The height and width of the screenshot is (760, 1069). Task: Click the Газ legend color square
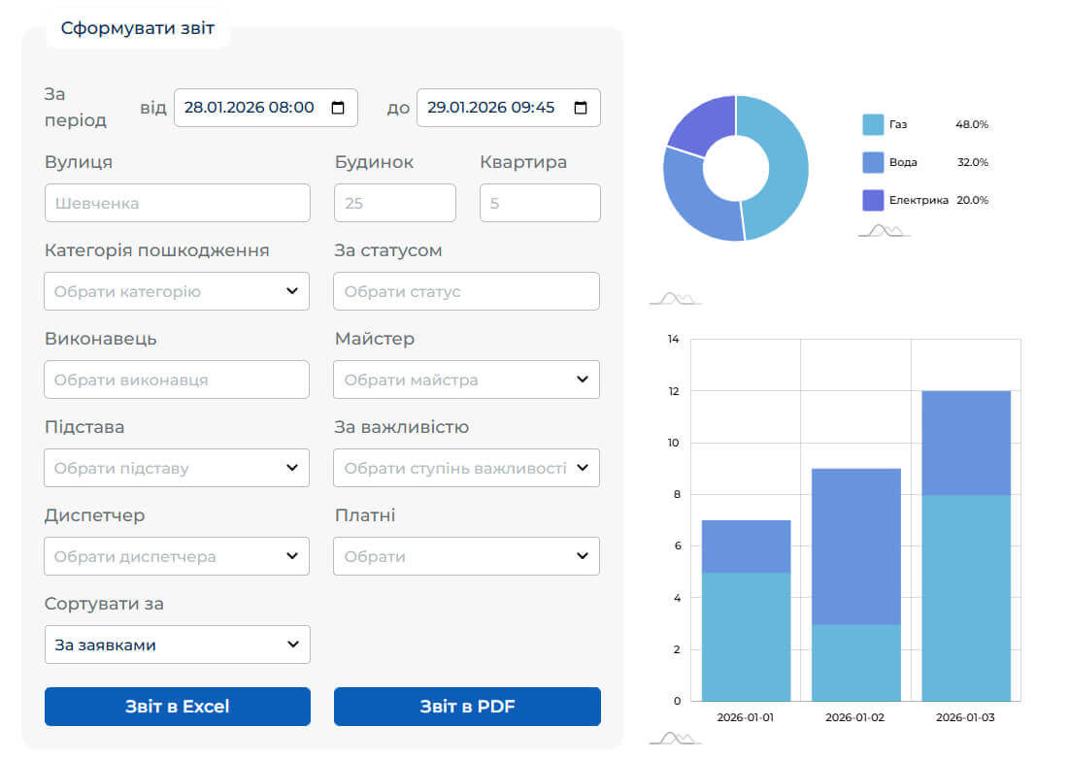coord(873,124)
